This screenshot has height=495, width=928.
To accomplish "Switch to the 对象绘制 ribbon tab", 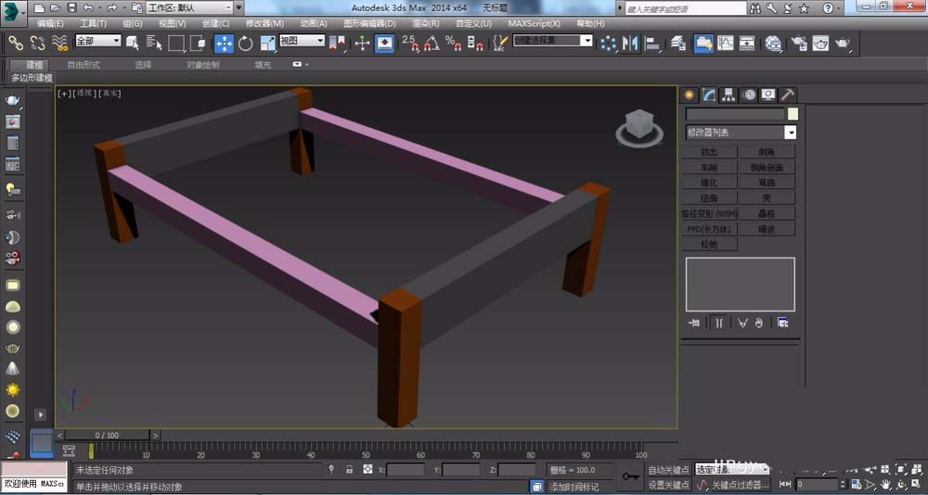I will pyautogui.click(x=203, y=65).
